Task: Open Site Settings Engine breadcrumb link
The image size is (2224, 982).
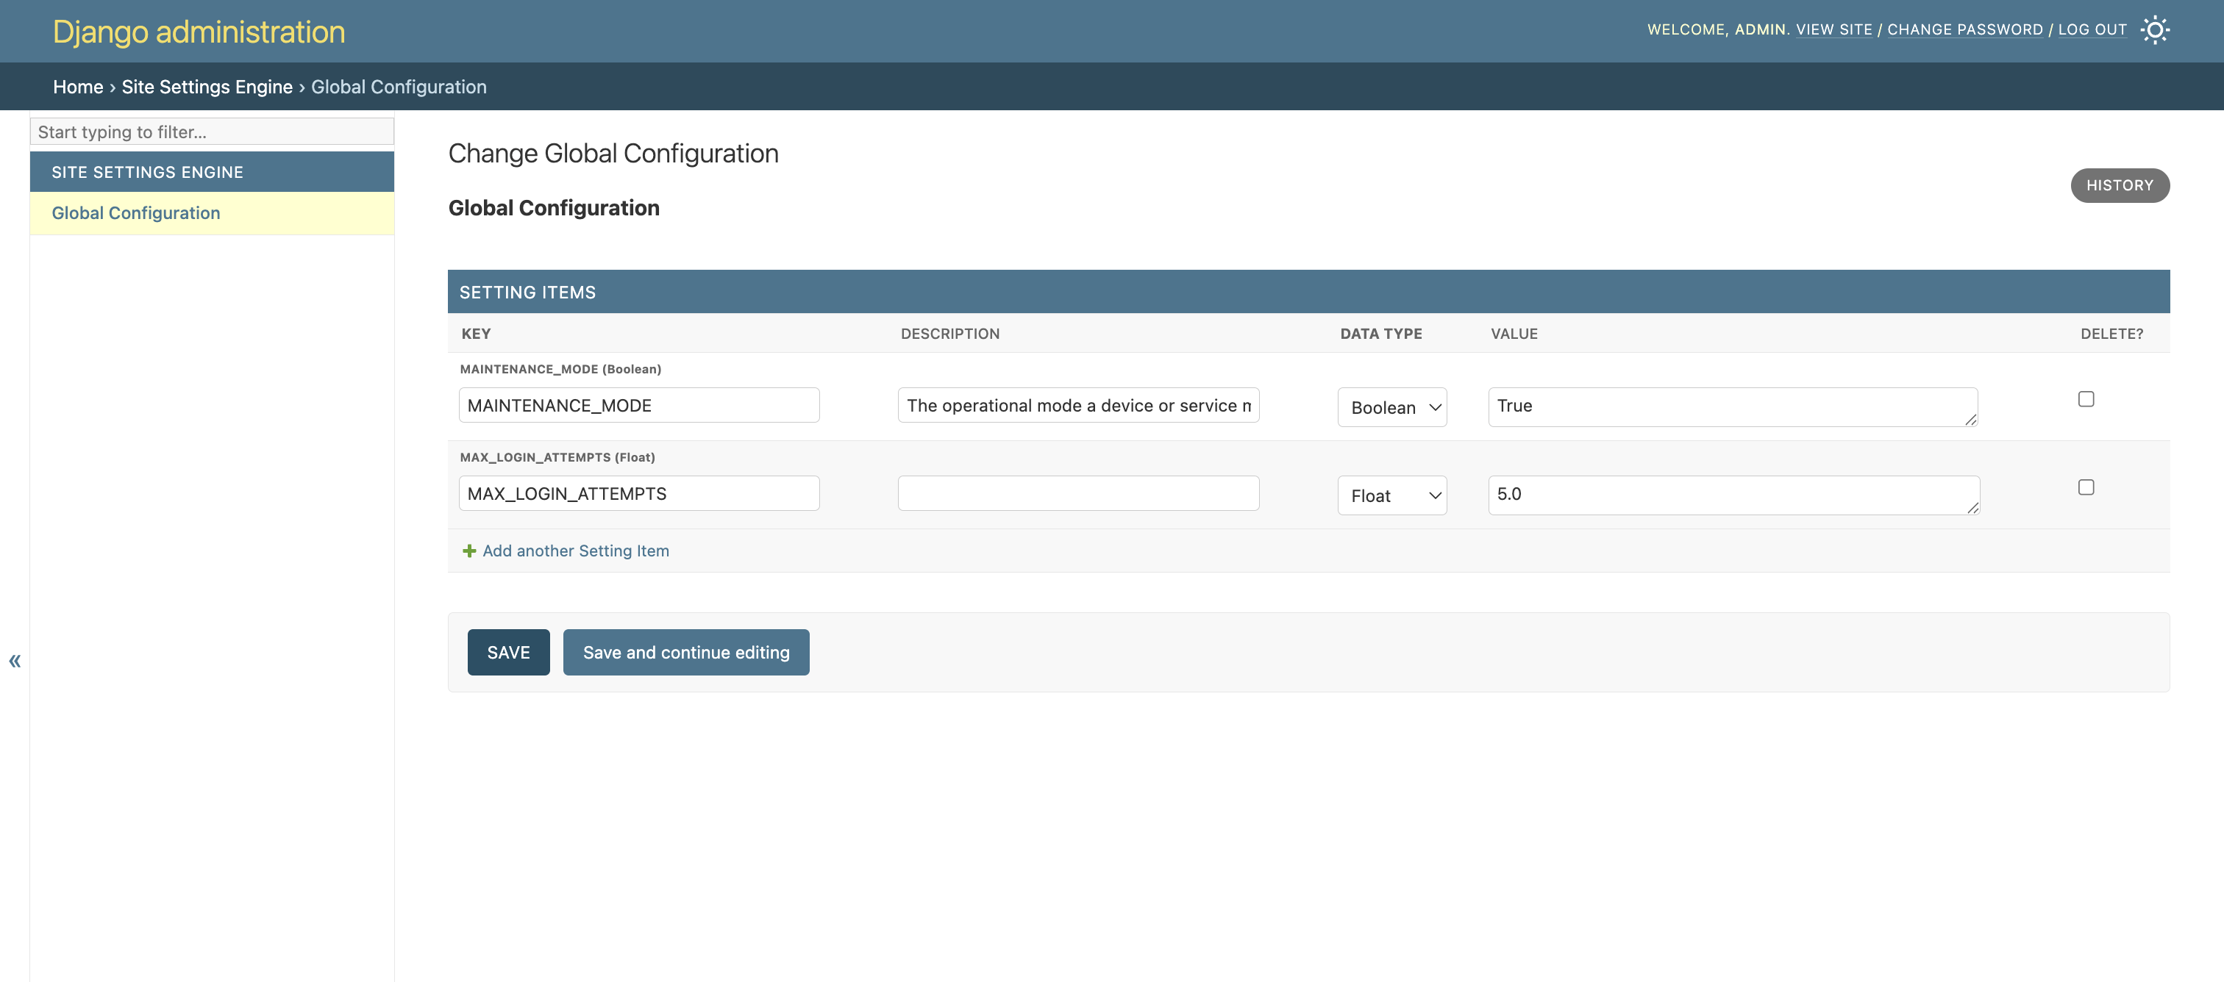Action: (207, 86)
